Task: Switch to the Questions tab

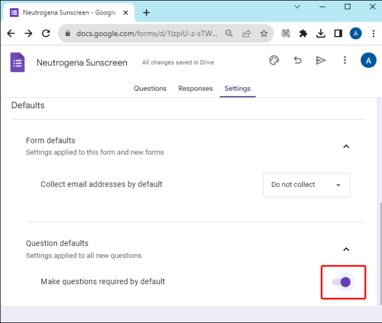Action: (x=150, y=88)
